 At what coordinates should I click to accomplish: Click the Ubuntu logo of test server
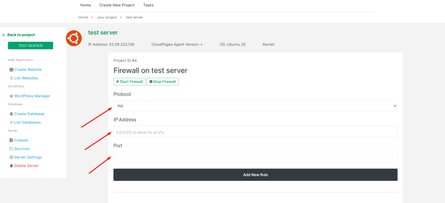(x=74, y=38)
